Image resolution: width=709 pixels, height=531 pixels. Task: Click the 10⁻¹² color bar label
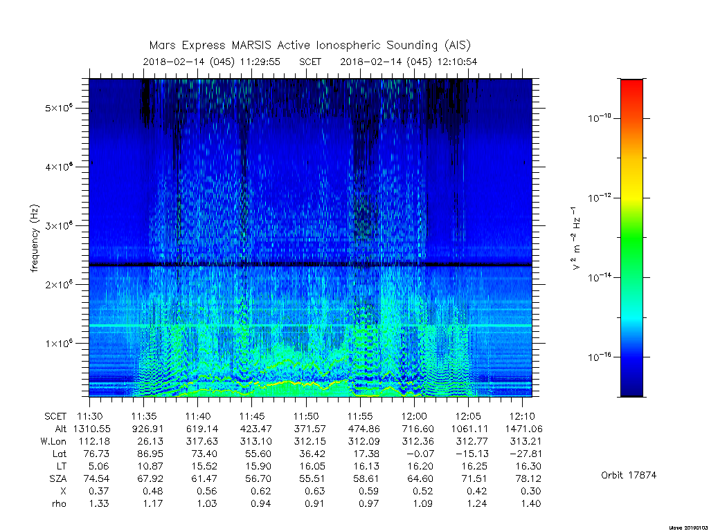point(600,197)
